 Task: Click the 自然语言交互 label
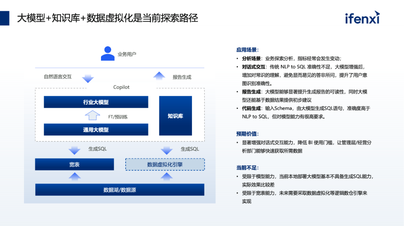(58, 76)
